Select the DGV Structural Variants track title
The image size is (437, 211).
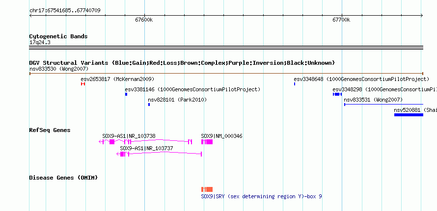coord(182,63)
